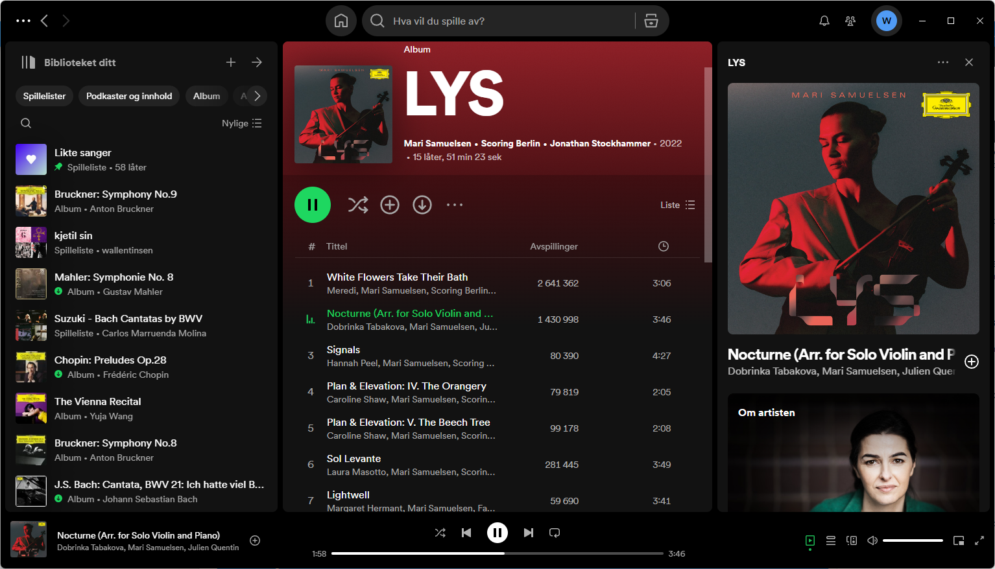Select track Signals
This screenshot has width=995, height=569.
(497, 356)
